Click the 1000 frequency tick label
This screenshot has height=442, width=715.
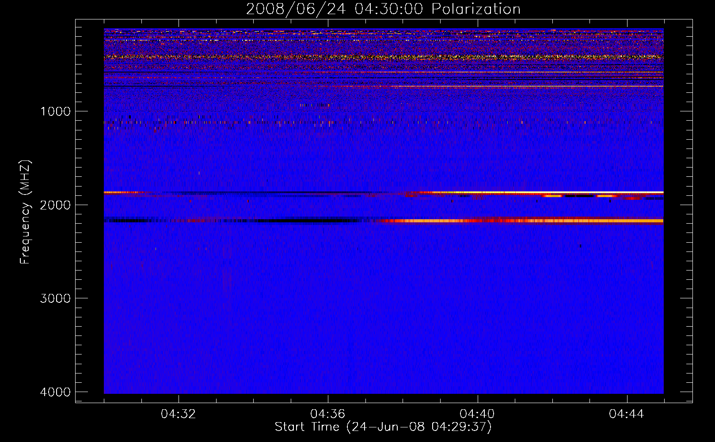click(x=55, y=111)
